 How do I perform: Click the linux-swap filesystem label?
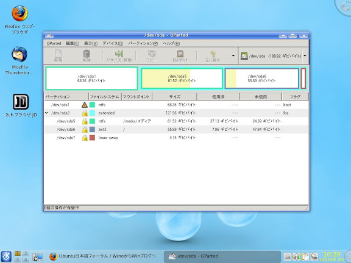(x=108, y=138)
